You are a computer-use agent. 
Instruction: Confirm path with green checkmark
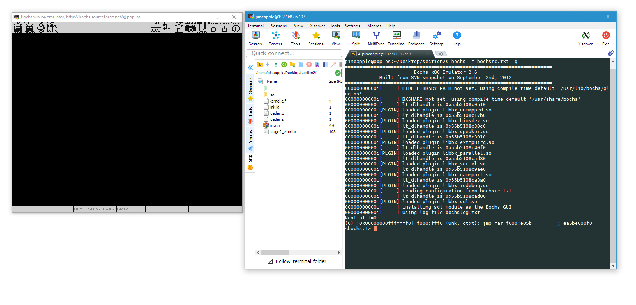(x=338, y=73)
